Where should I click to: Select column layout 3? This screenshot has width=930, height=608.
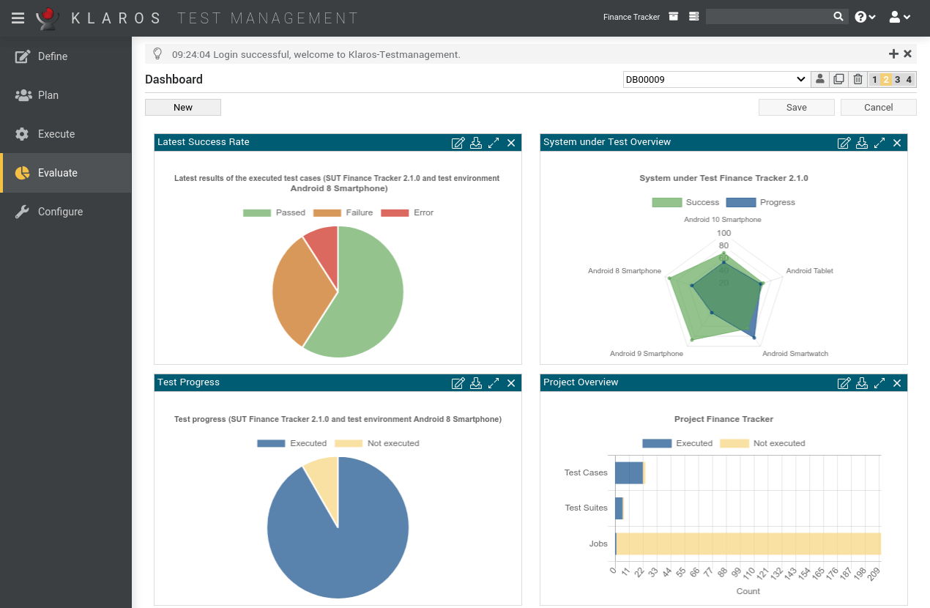(x=898, y=80)
